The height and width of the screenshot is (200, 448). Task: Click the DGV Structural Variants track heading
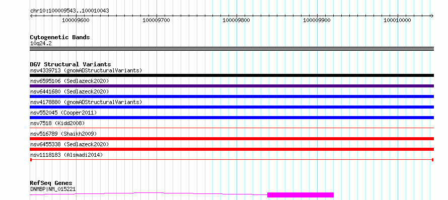click(x=70, y=64)
